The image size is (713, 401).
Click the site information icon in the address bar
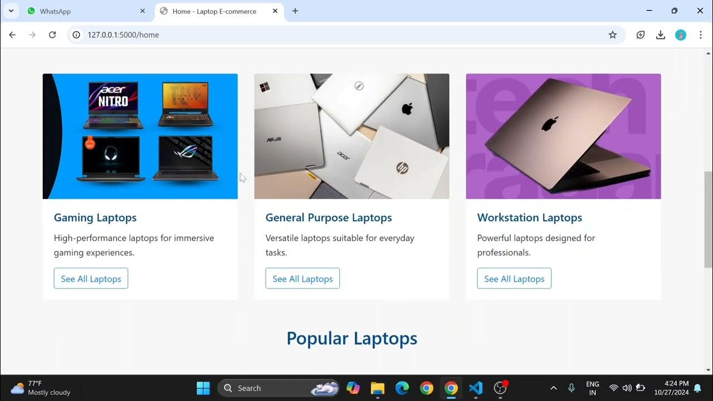pyautogui.click(x=77, y=35)
